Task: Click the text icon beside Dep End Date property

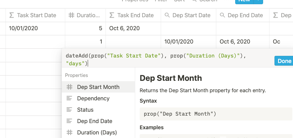Action: coord(69,121)
